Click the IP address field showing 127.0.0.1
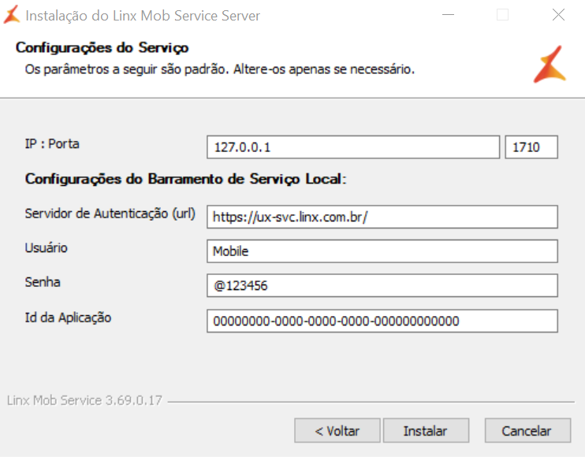 tap(353, 147)
